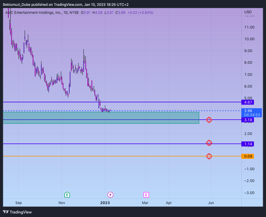Click the 2.00 price axis value

tap(248, 133)
